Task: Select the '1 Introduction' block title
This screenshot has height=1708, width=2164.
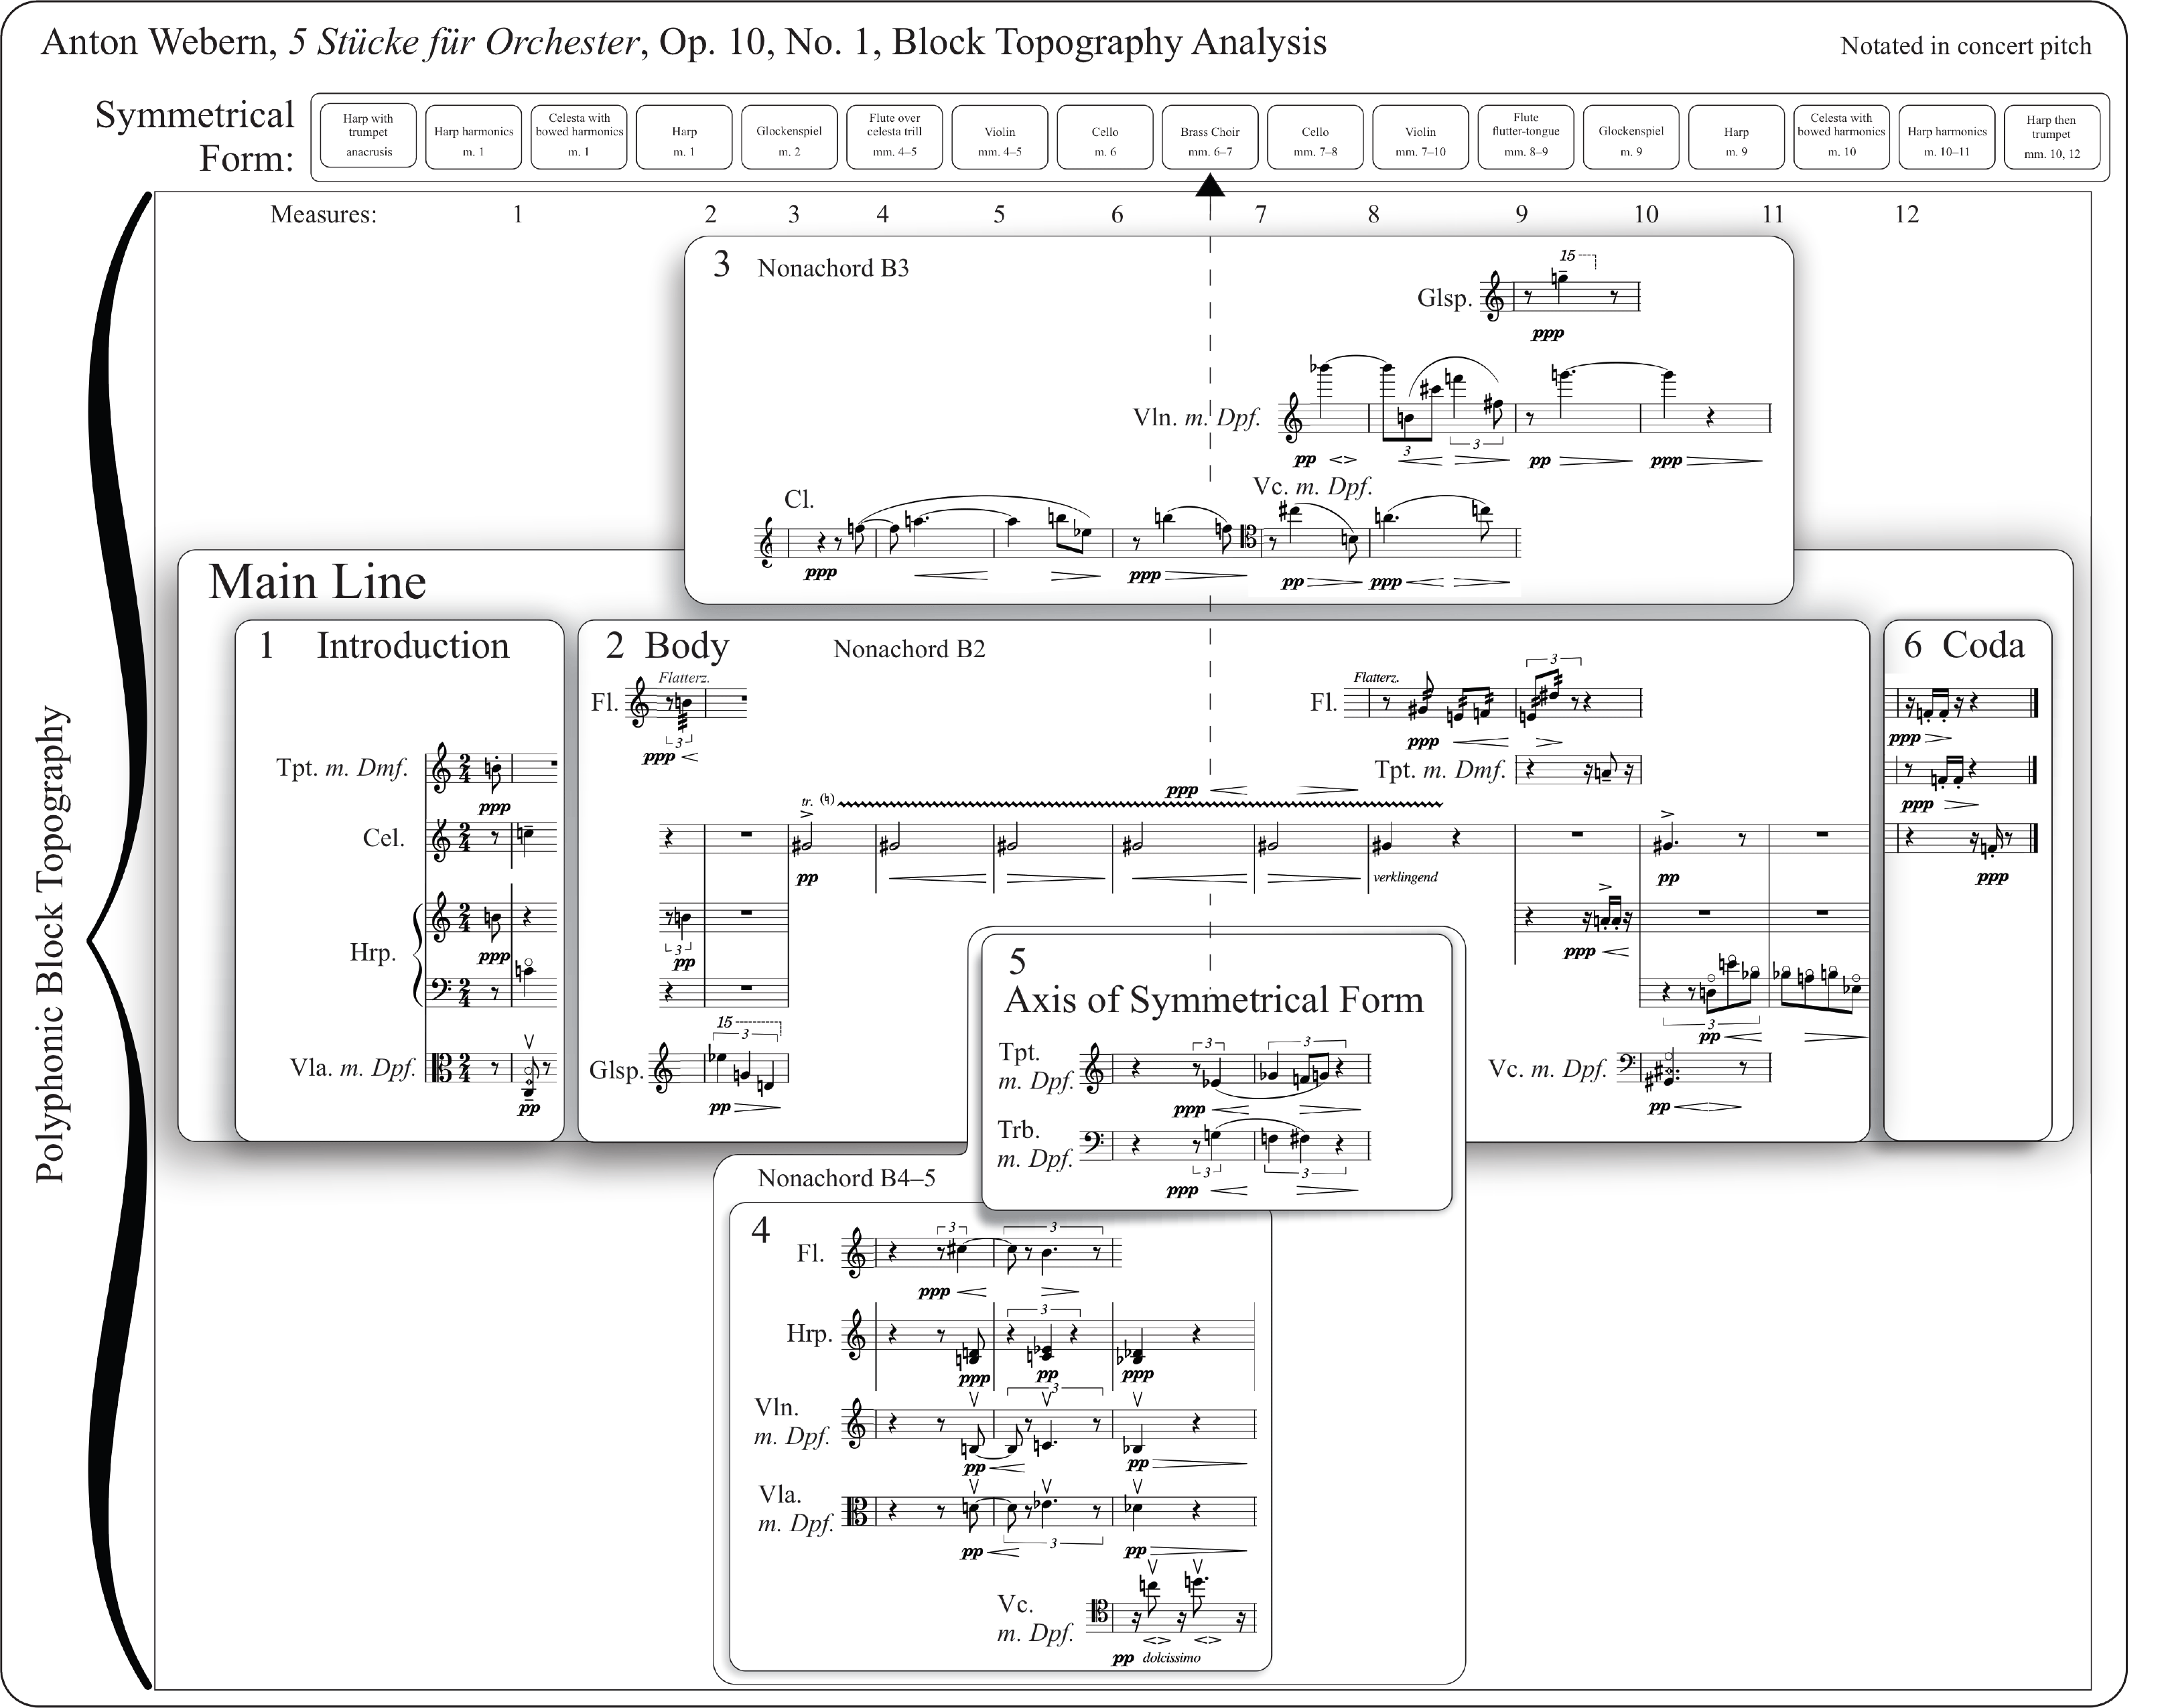Action: tap(385, 646)
